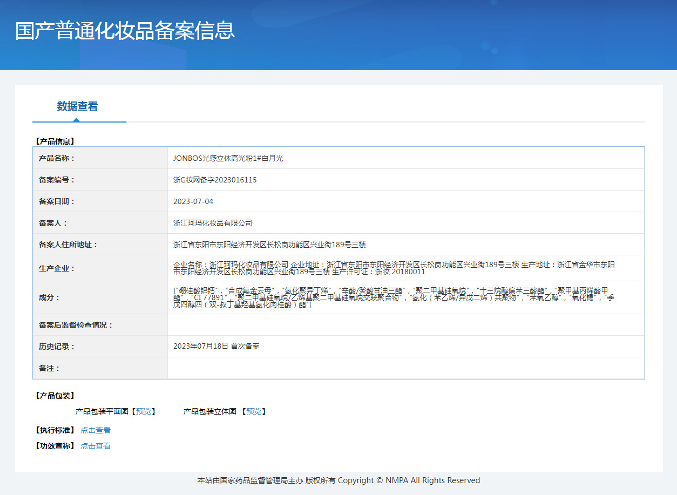Screen dimensions: 677x495
Task: Click the 备案后监督检查情况 row label
Action: click(x=76, y=325)
